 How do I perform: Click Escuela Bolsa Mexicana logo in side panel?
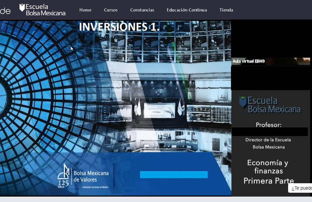click(x=270, y=105)
